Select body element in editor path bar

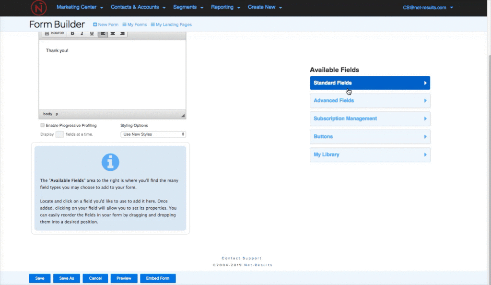(47, 114)
